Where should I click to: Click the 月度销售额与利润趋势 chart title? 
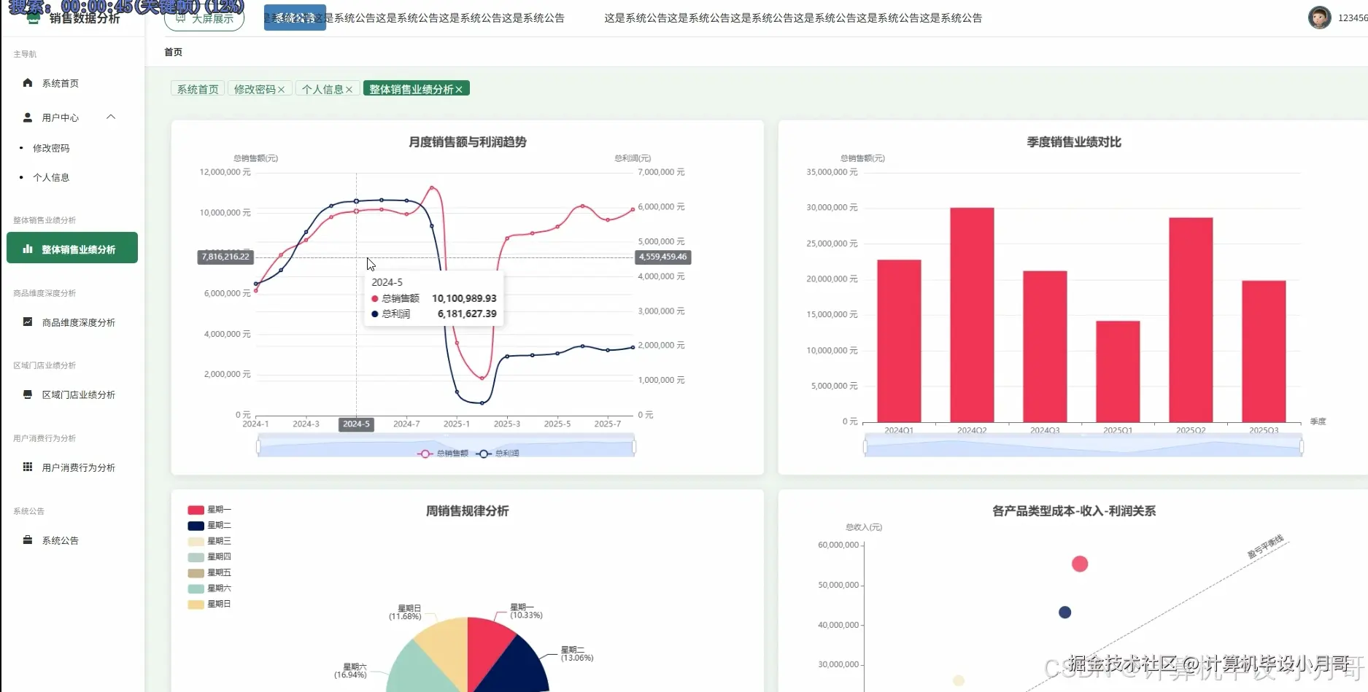[x=468, y=142]
